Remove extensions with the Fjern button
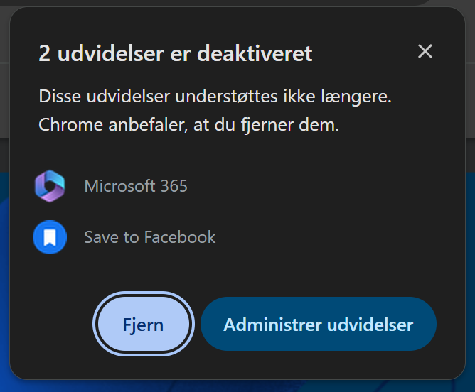 144,324
